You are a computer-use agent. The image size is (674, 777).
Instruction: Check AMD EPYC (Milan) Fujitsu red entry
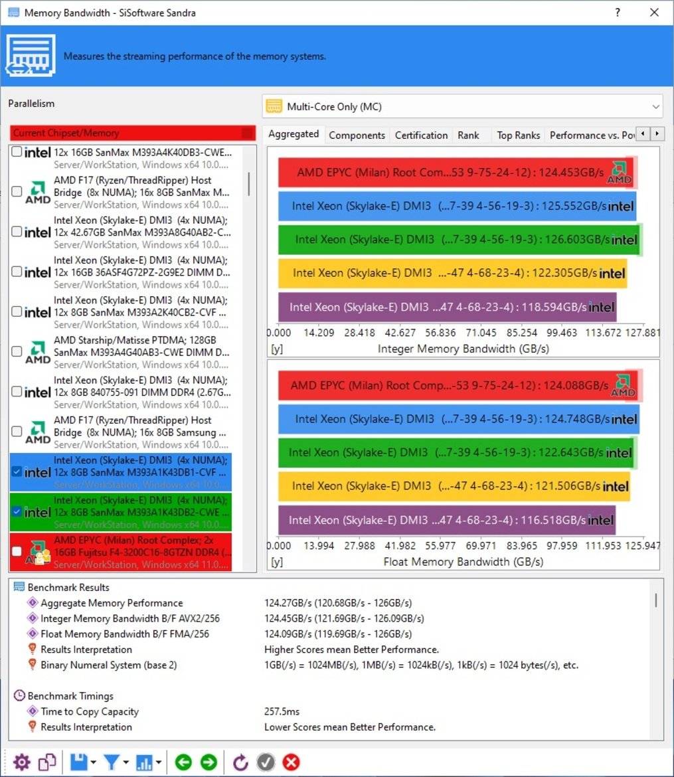(x=17, y=551)
